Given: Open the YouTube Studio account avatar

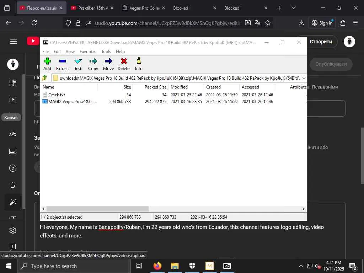Looking at the screenshot, I should (x=349, y=42).
